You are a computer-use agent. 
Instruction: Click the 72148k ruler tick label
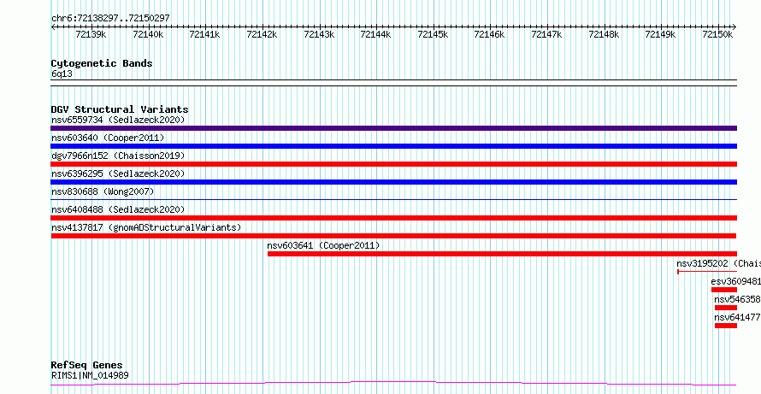pos(604,34)
